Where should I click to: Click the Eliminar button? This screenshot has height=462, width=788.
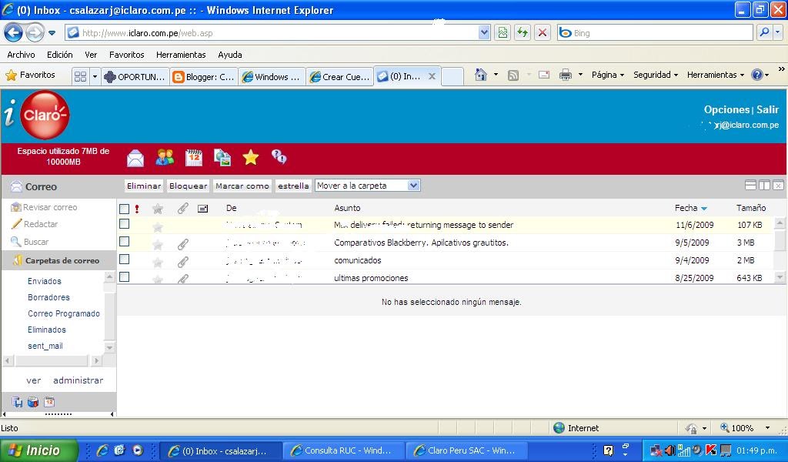pos(145,185)
